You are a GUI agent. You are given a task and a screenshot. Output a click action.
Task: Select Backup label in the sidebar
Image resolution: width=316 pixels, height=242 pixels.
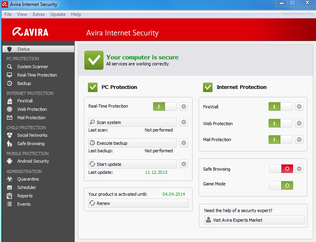[24, 83]
